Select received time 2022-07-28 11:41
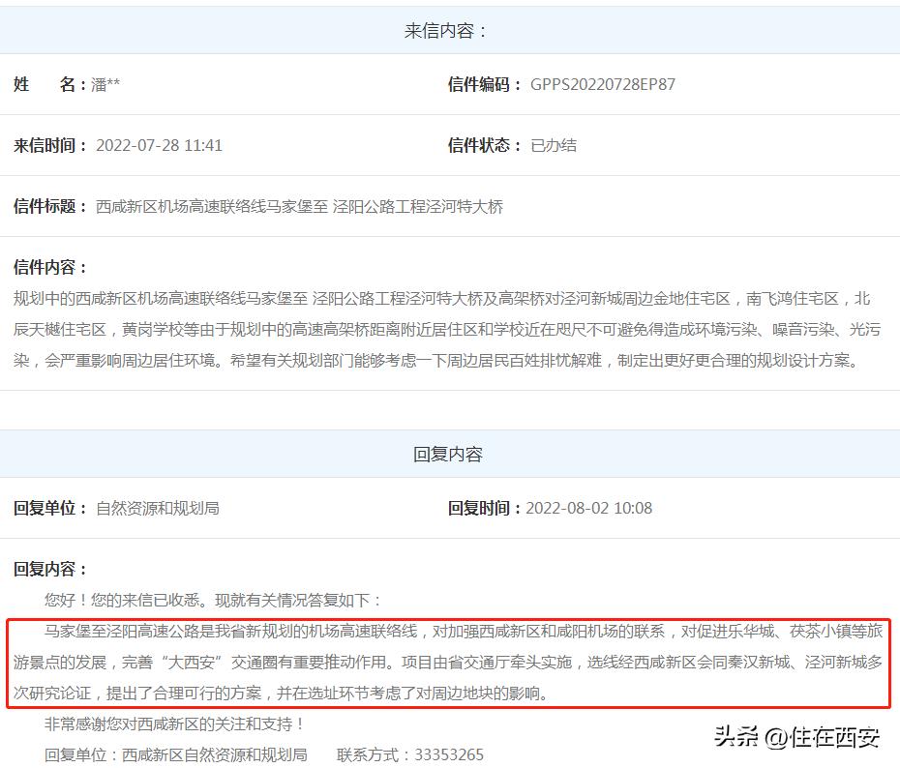900x768 pixels. pos(159,145)
